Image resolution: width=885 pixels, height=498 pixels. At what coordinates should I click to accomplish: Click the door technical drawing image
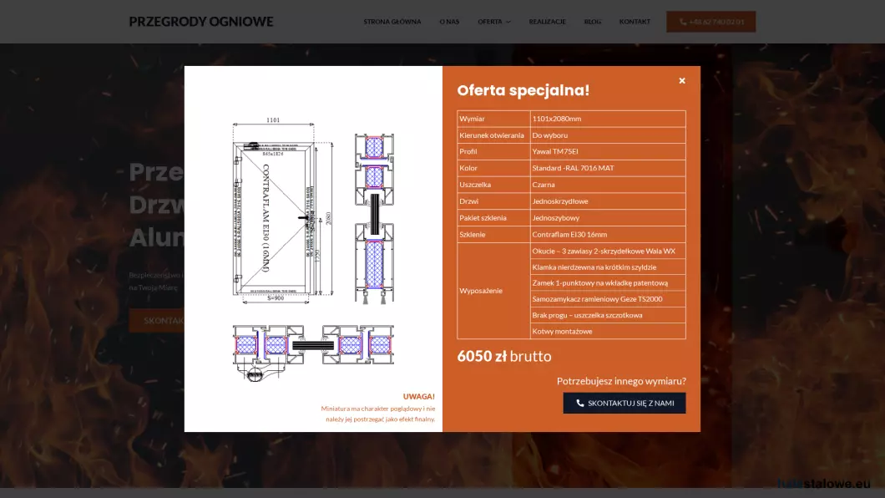[x=282, y=210]
